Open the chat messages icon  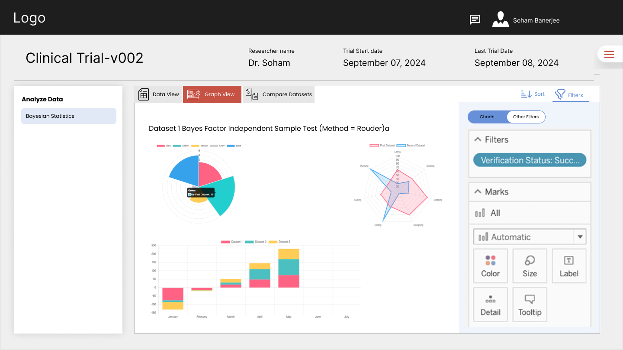click(x=475, y=20)
